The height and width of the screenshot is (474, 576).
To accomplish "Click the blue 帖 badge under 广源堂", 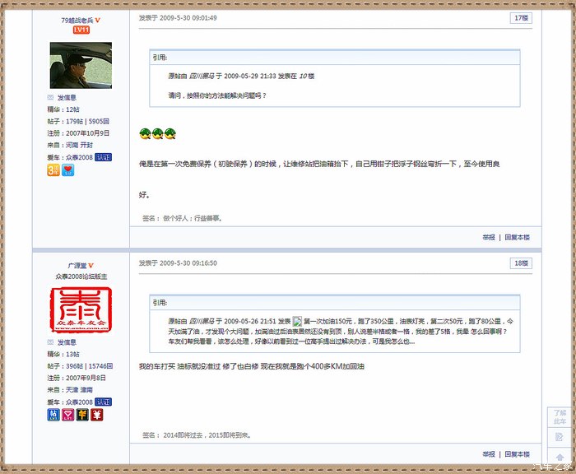I will point(53,415).
